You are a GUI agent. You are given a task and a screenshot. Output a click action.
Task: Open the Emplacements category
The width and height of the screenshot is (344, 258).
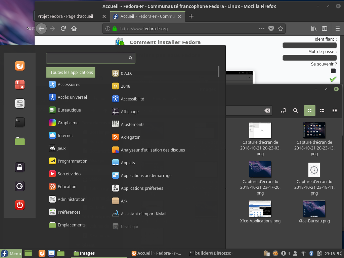67,225
